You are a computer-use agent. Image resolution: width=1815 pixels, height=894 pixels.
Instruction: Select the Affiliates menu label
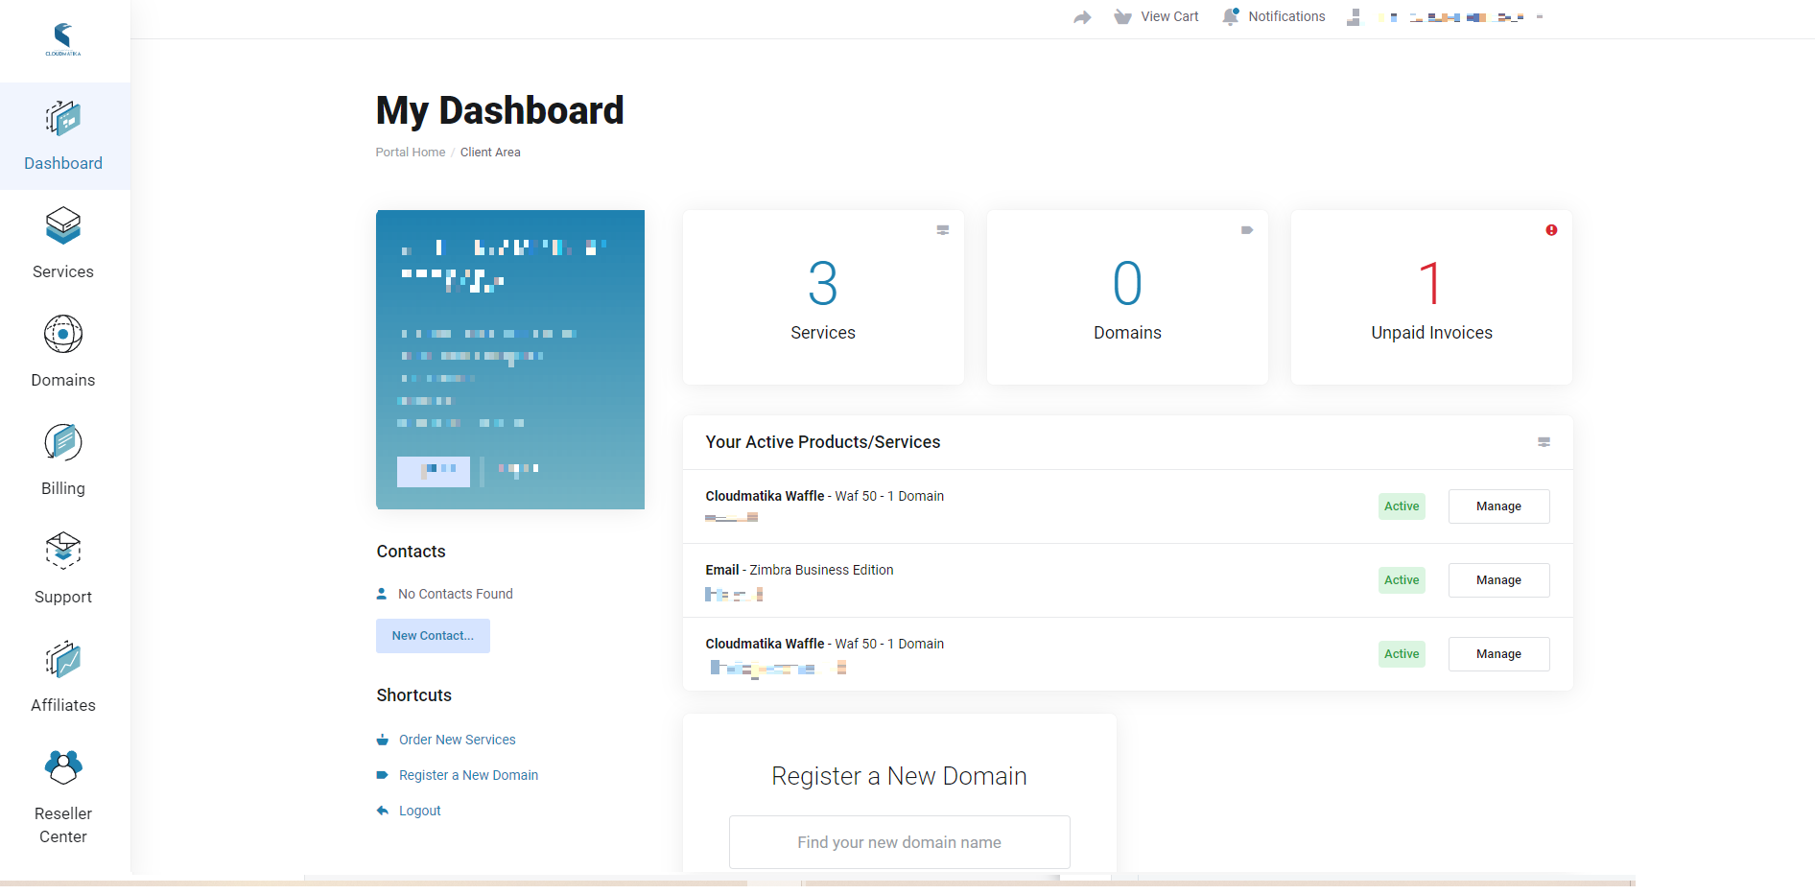[63, 705]
